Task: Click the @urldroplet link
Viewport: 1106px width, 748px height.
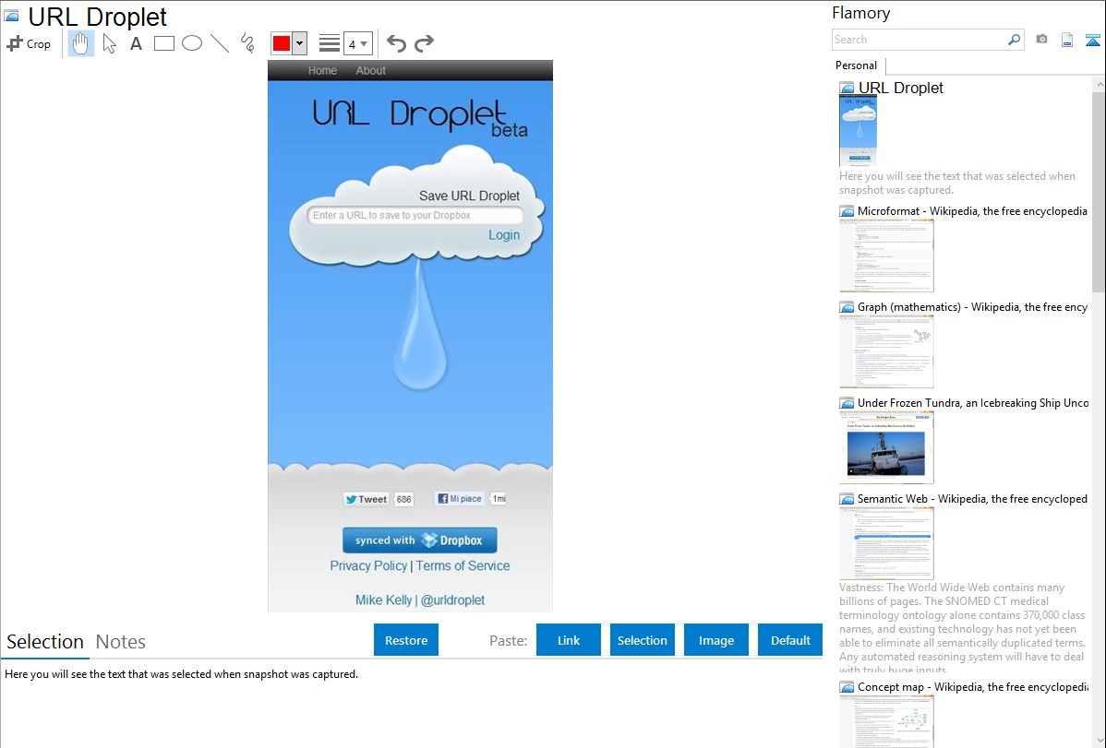Action: [x=453, y=600]
